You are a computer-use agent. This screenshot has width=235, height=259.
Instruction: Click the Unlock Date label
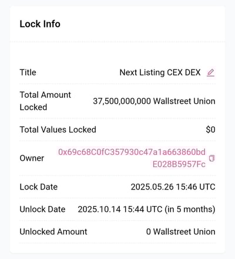tap(42, 209)
